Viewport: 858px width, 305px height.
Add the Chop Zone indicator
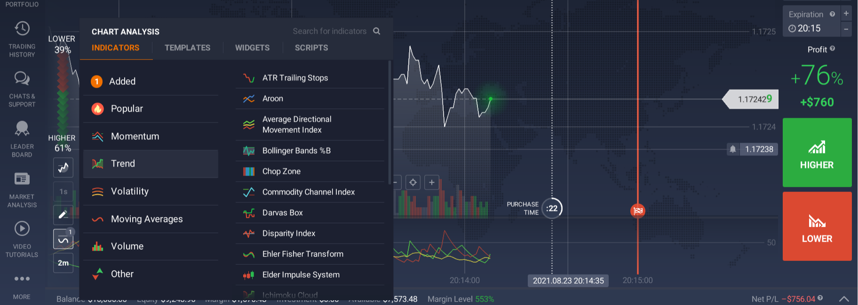310,171
